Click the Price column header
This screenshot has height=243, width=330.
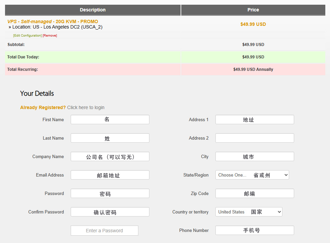tap(253, 10)
